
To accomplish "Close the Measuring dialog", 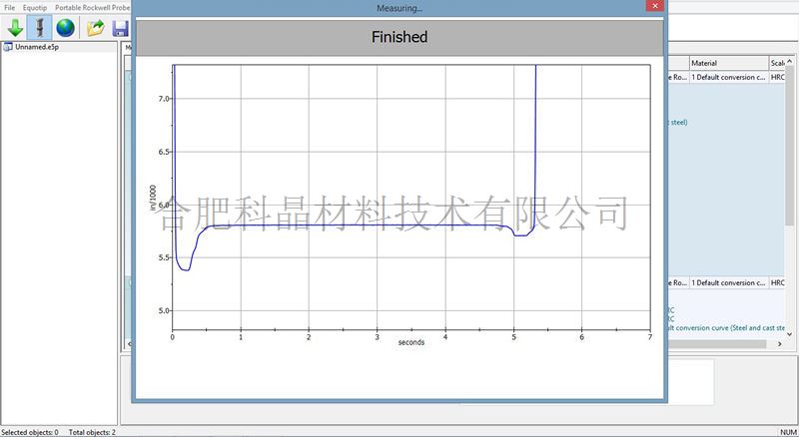I will click(653, 7).
